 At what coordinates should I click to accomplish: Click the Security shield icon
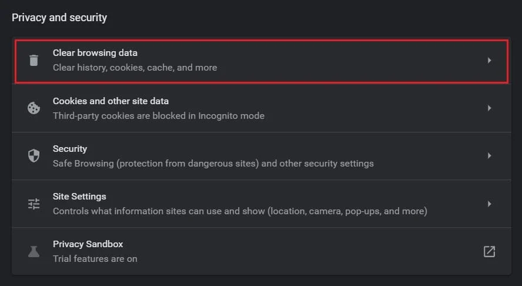point(34,156)
